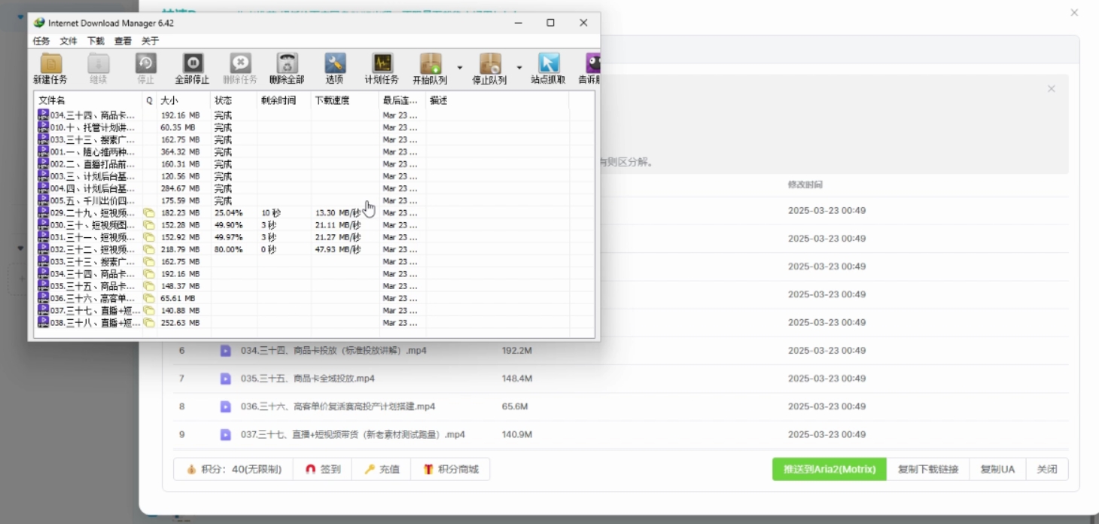Open the 任务 menu

[x=41, y=41]
